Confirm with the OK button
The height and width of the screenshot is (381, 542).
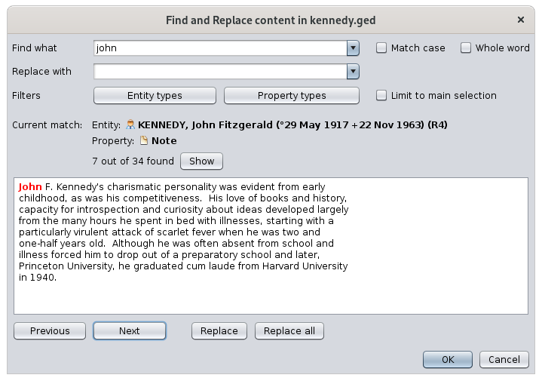point(448,360)
